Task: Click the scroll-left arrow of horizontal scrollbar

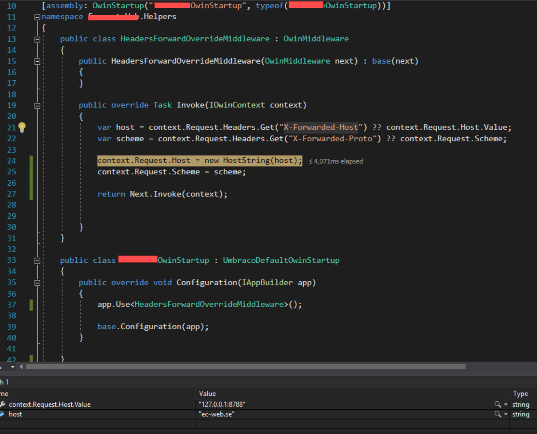Action: (x=21, y=367)
